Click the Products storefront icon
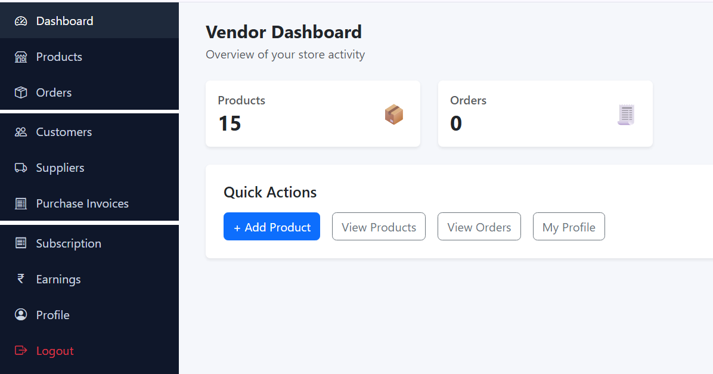713x374 pixels. click(x=21, y=57)
